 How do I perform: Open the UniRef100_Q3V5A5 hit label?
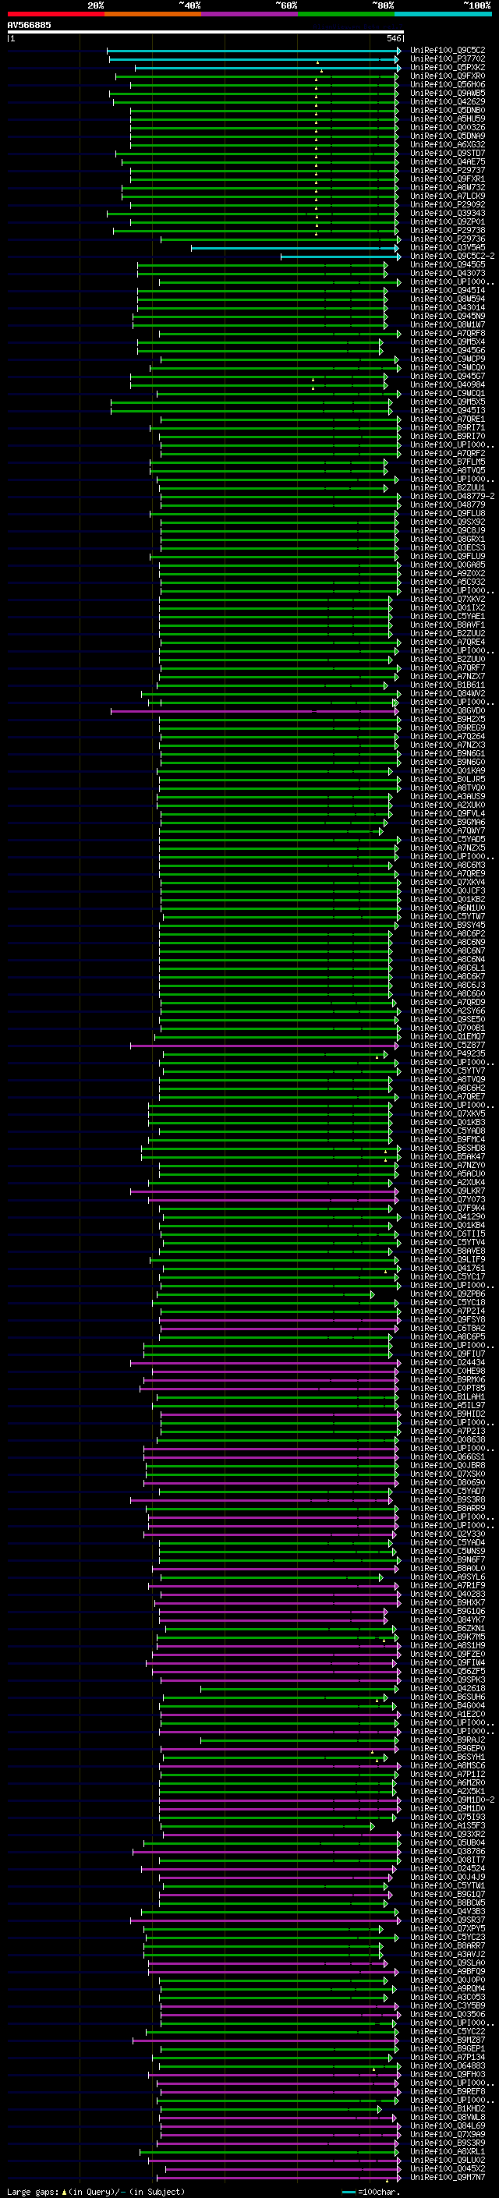(x=448, y=247)
